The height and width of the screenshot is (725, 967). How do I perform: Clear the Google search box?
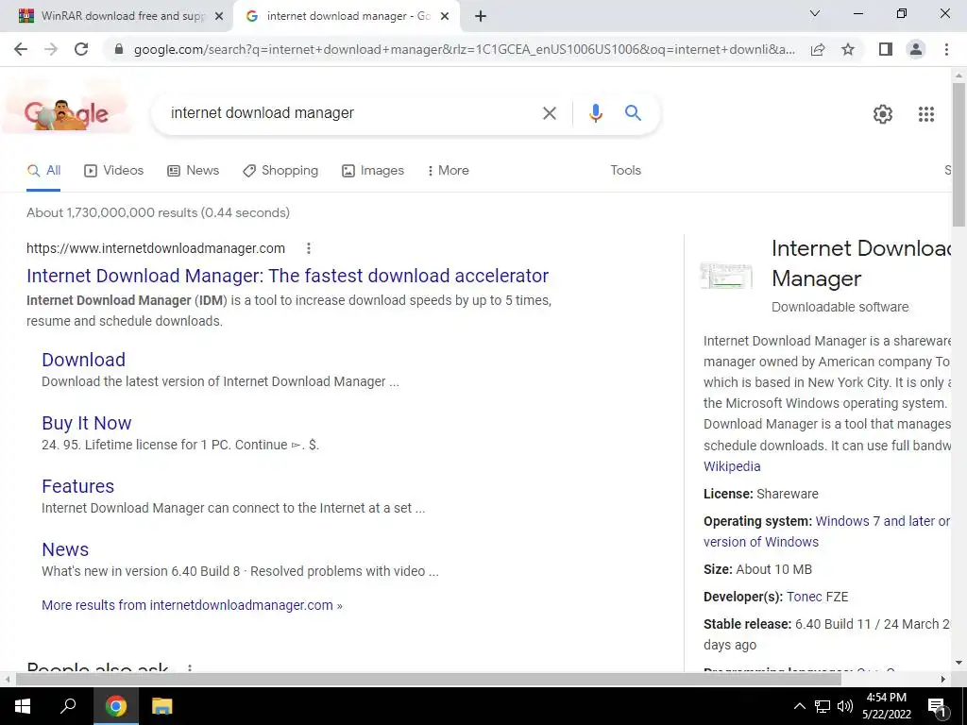pyautogui.click(x=549, y=113)
